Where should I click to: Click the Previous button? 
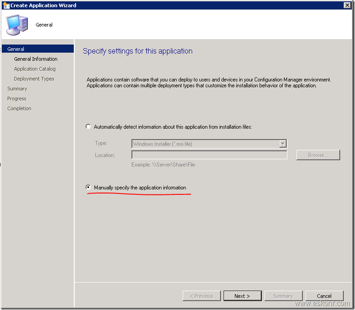[202, 296]
